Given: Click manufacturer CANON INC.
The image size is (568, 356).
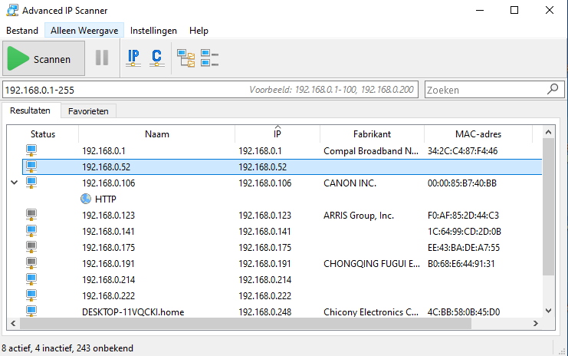Looking at the screenshot, I should (350, 183).
